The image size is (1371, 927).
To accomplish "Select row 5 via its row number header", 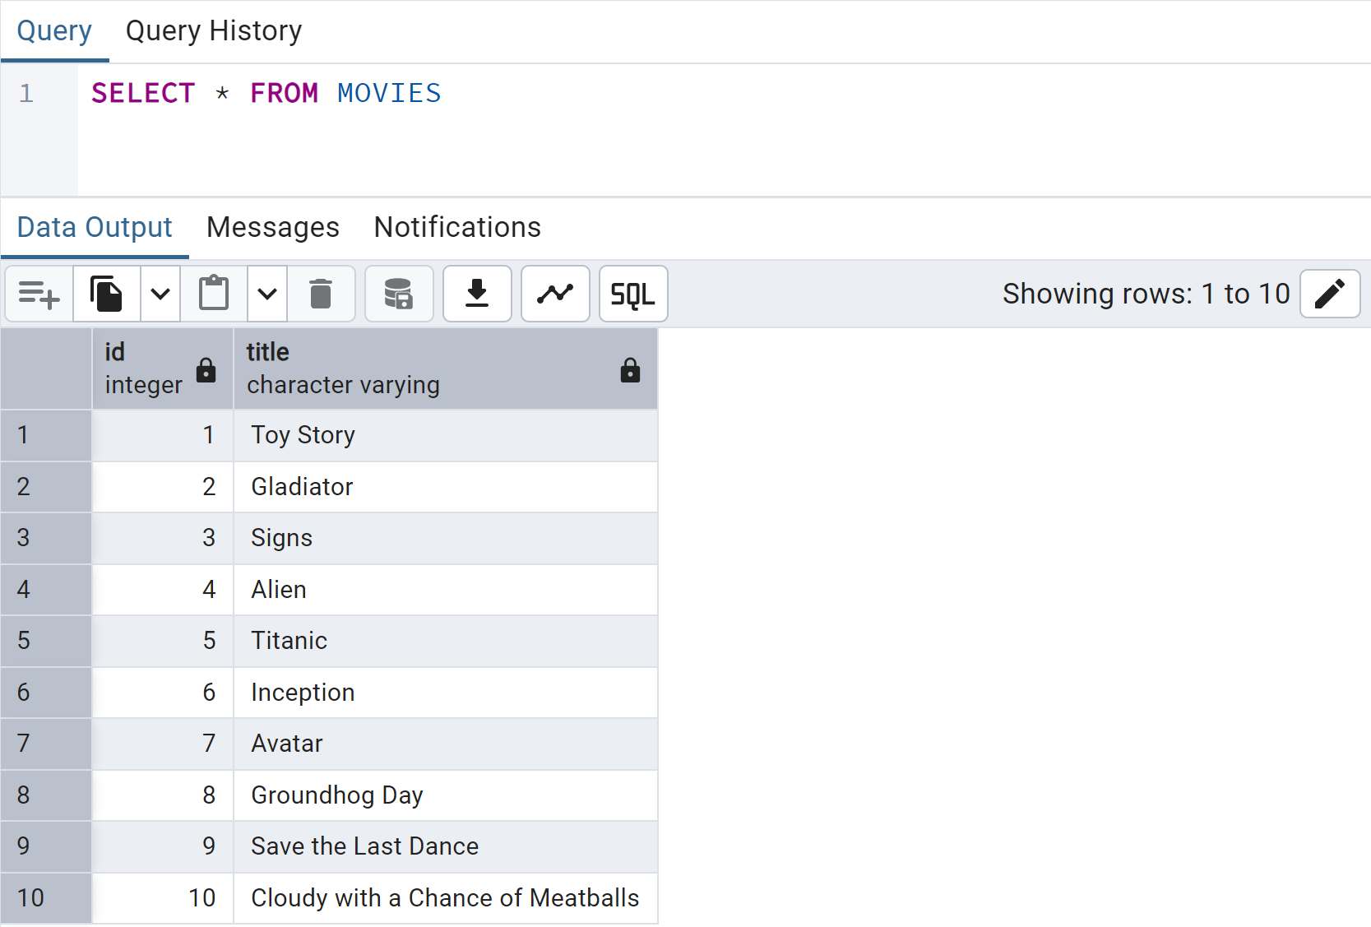I will click(x=46, y=641).
